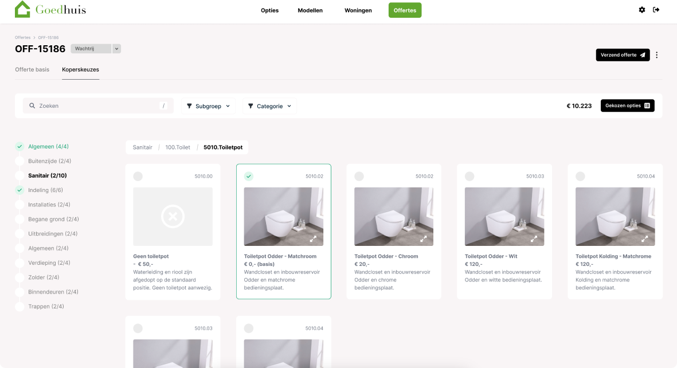The image size is (677, 368).
Task: Click the '€ 20,-' price of Odder Chroom
Action: tap(362, 264)
